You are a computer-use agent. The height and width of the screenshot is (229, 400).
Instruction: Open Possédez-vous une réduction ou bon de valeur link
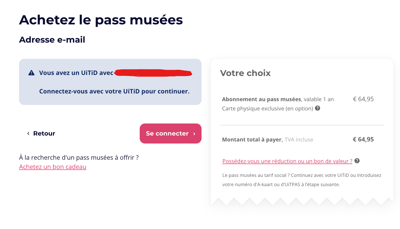pyautogui.click(x=287, y=161)
